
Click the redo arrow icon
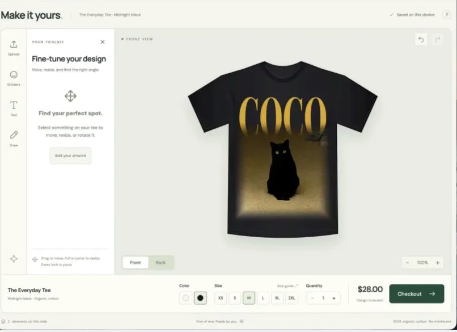click(x=437, y=39)
